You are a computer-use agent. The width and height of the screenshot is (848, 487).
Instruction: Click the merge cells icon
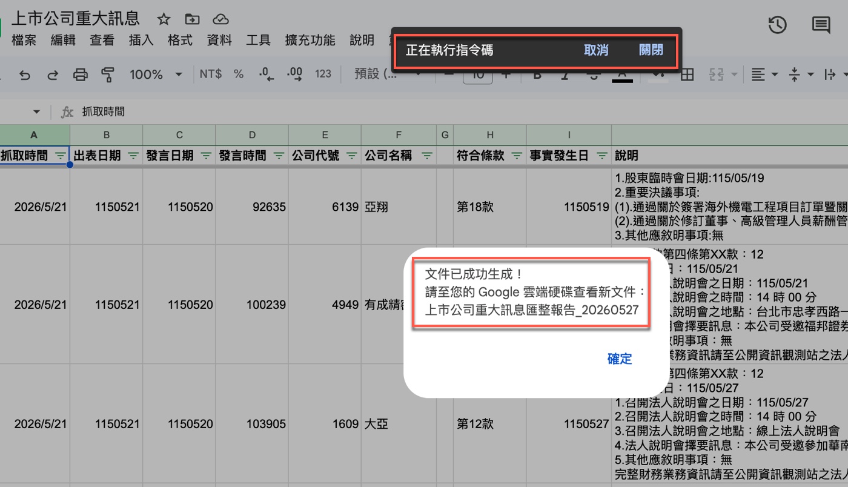717,75
